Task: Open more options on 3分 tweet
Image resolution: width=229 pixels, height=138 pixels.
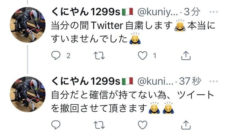Action: point(214,12)
